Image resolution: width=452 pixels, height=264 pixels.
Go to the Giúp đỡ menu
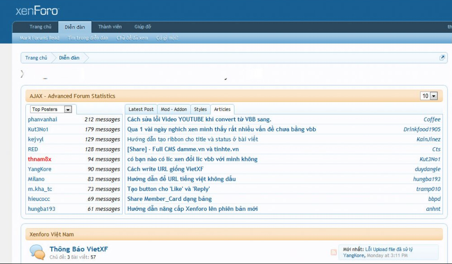143,27
